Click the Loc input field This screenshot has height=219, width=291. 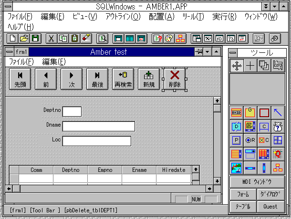click(x=97, y=141)
